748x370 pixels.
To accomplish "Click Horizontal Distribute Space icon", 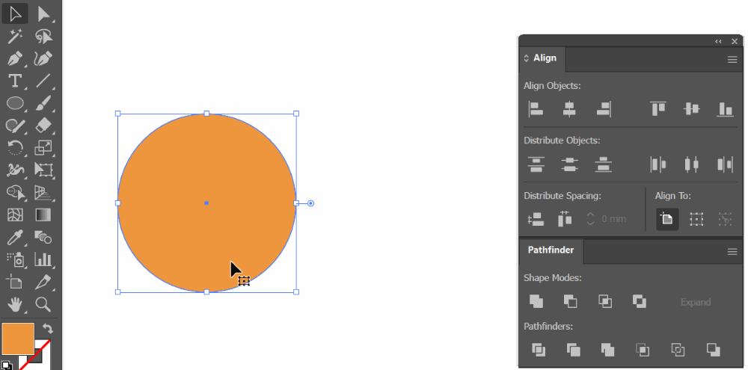I will (x=564, y=219).
